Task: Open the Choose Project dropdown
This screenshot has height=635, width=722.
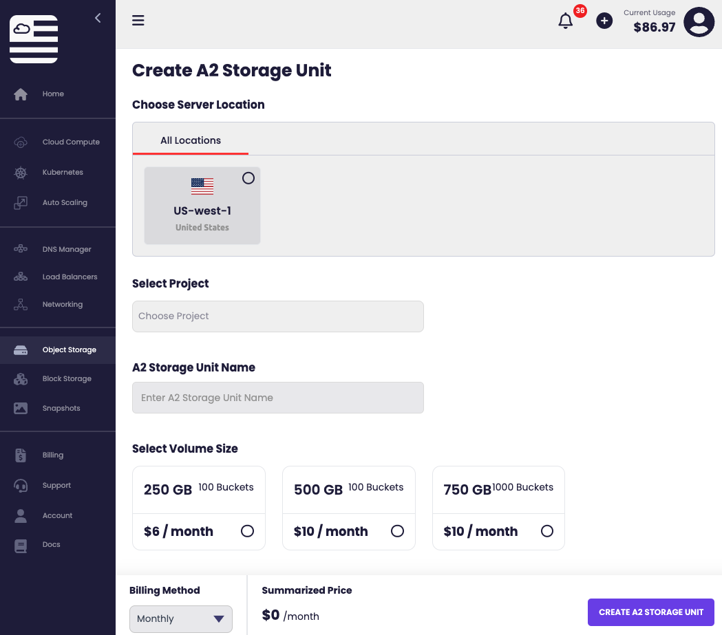Action: [x=277, y=316]
